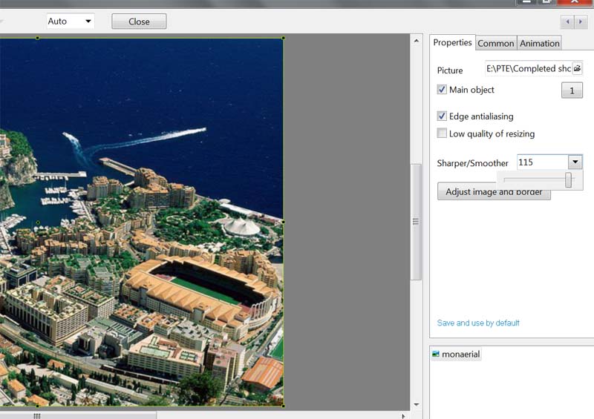Click the top-right image selection handle

pyautogui.click(x=283, y=38)
